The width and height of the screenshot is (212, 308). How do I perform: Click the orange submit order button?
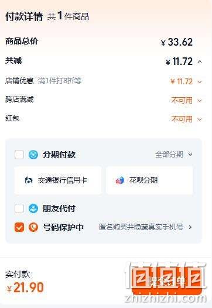[167, 282]
